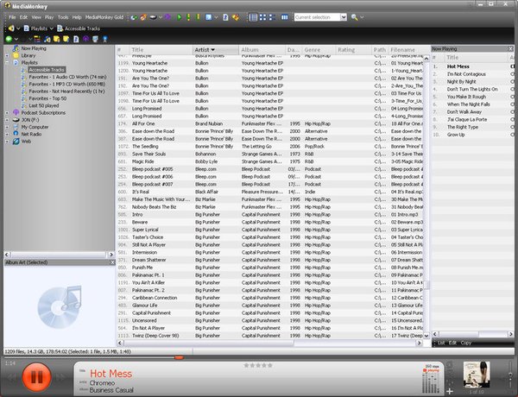The image size is (518, 397).
Task: Click the orange icon after playlist document icon
Action: click(x=235, y=17)
